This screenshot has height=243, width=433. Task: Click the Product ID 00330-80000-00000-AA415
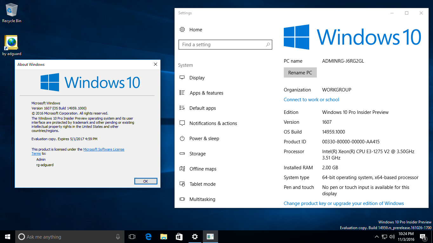[351, 141]
